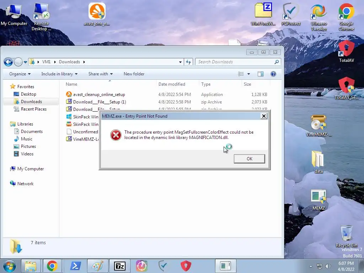Open the Organize menu

[x=20, y=74]
